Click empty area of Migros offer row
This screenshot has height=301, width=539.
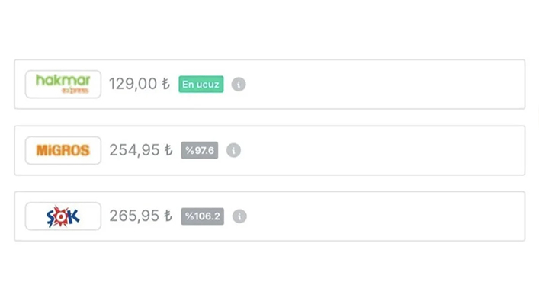point(378,150)
